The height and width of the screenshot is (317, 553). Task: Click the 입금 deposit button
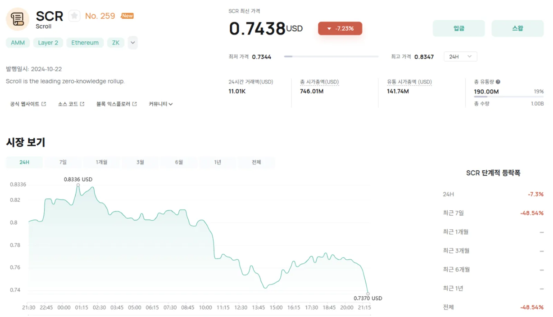pyautogui.click(x=459, y=28)
